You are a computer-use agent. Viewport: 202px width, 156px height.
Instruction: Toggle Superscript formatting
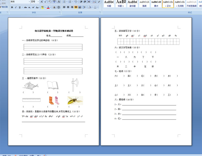(x=33, y=7)
